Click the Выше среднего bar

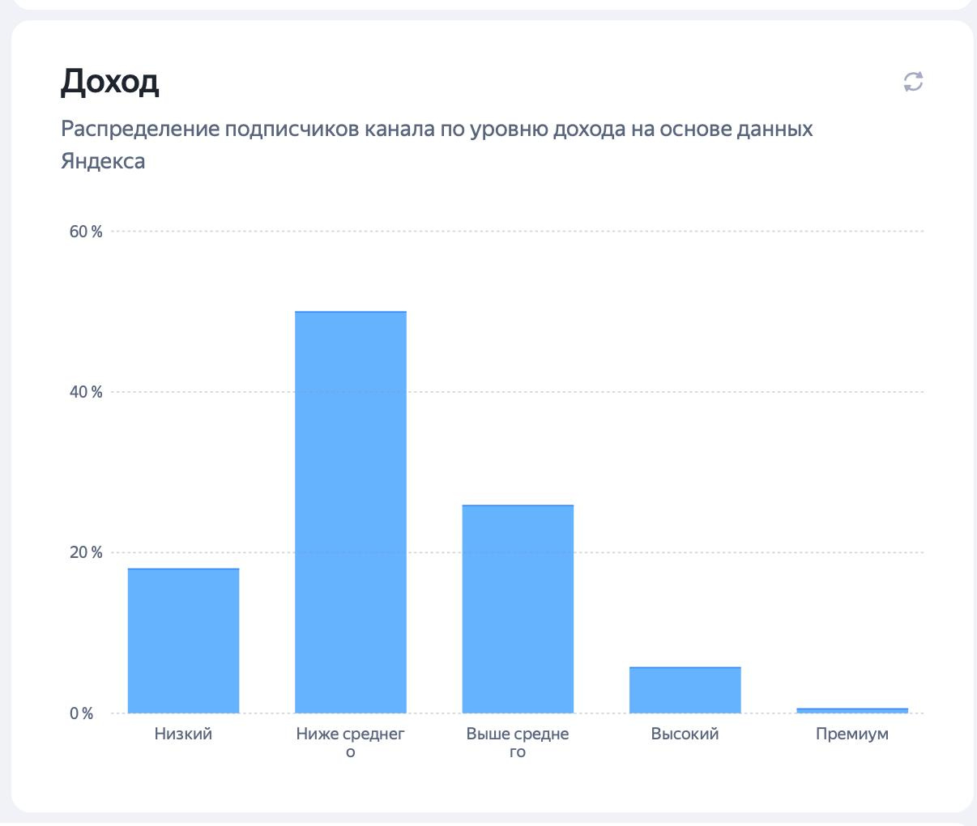(x=518, y=609)
